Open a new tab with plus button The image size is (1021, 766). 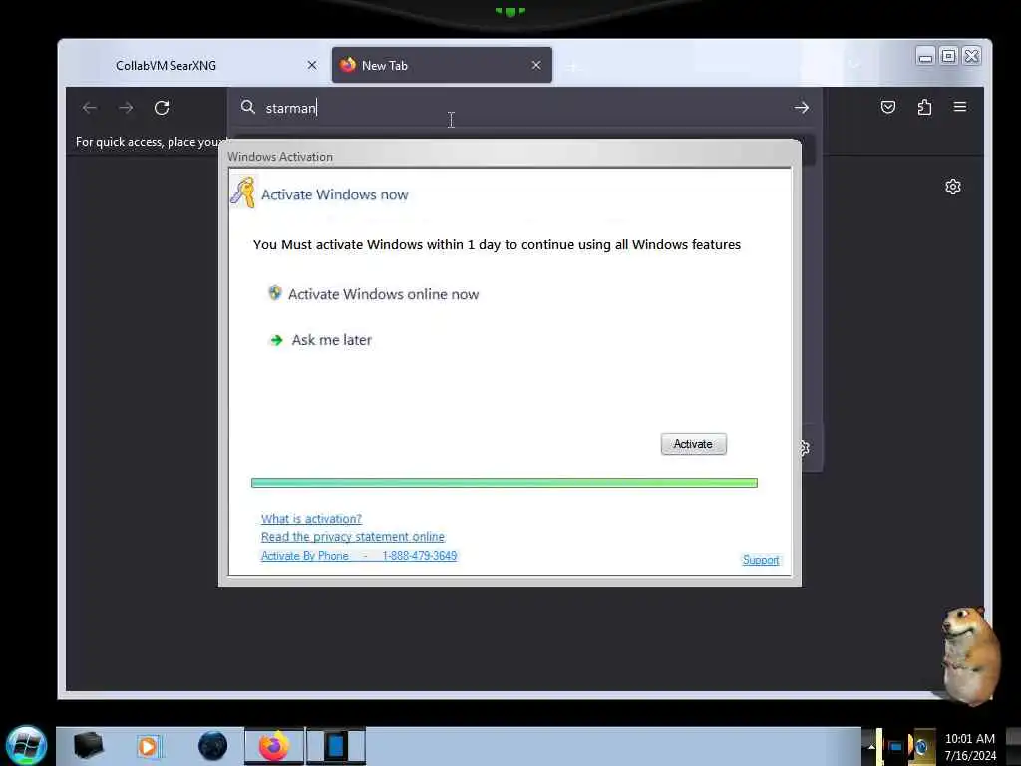(x=573, y=67)
